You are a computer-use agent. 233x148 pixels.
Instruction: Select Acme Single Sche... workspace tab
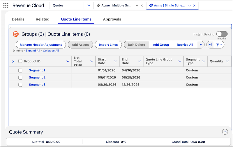pyautogui.click(x=169, y=6)
